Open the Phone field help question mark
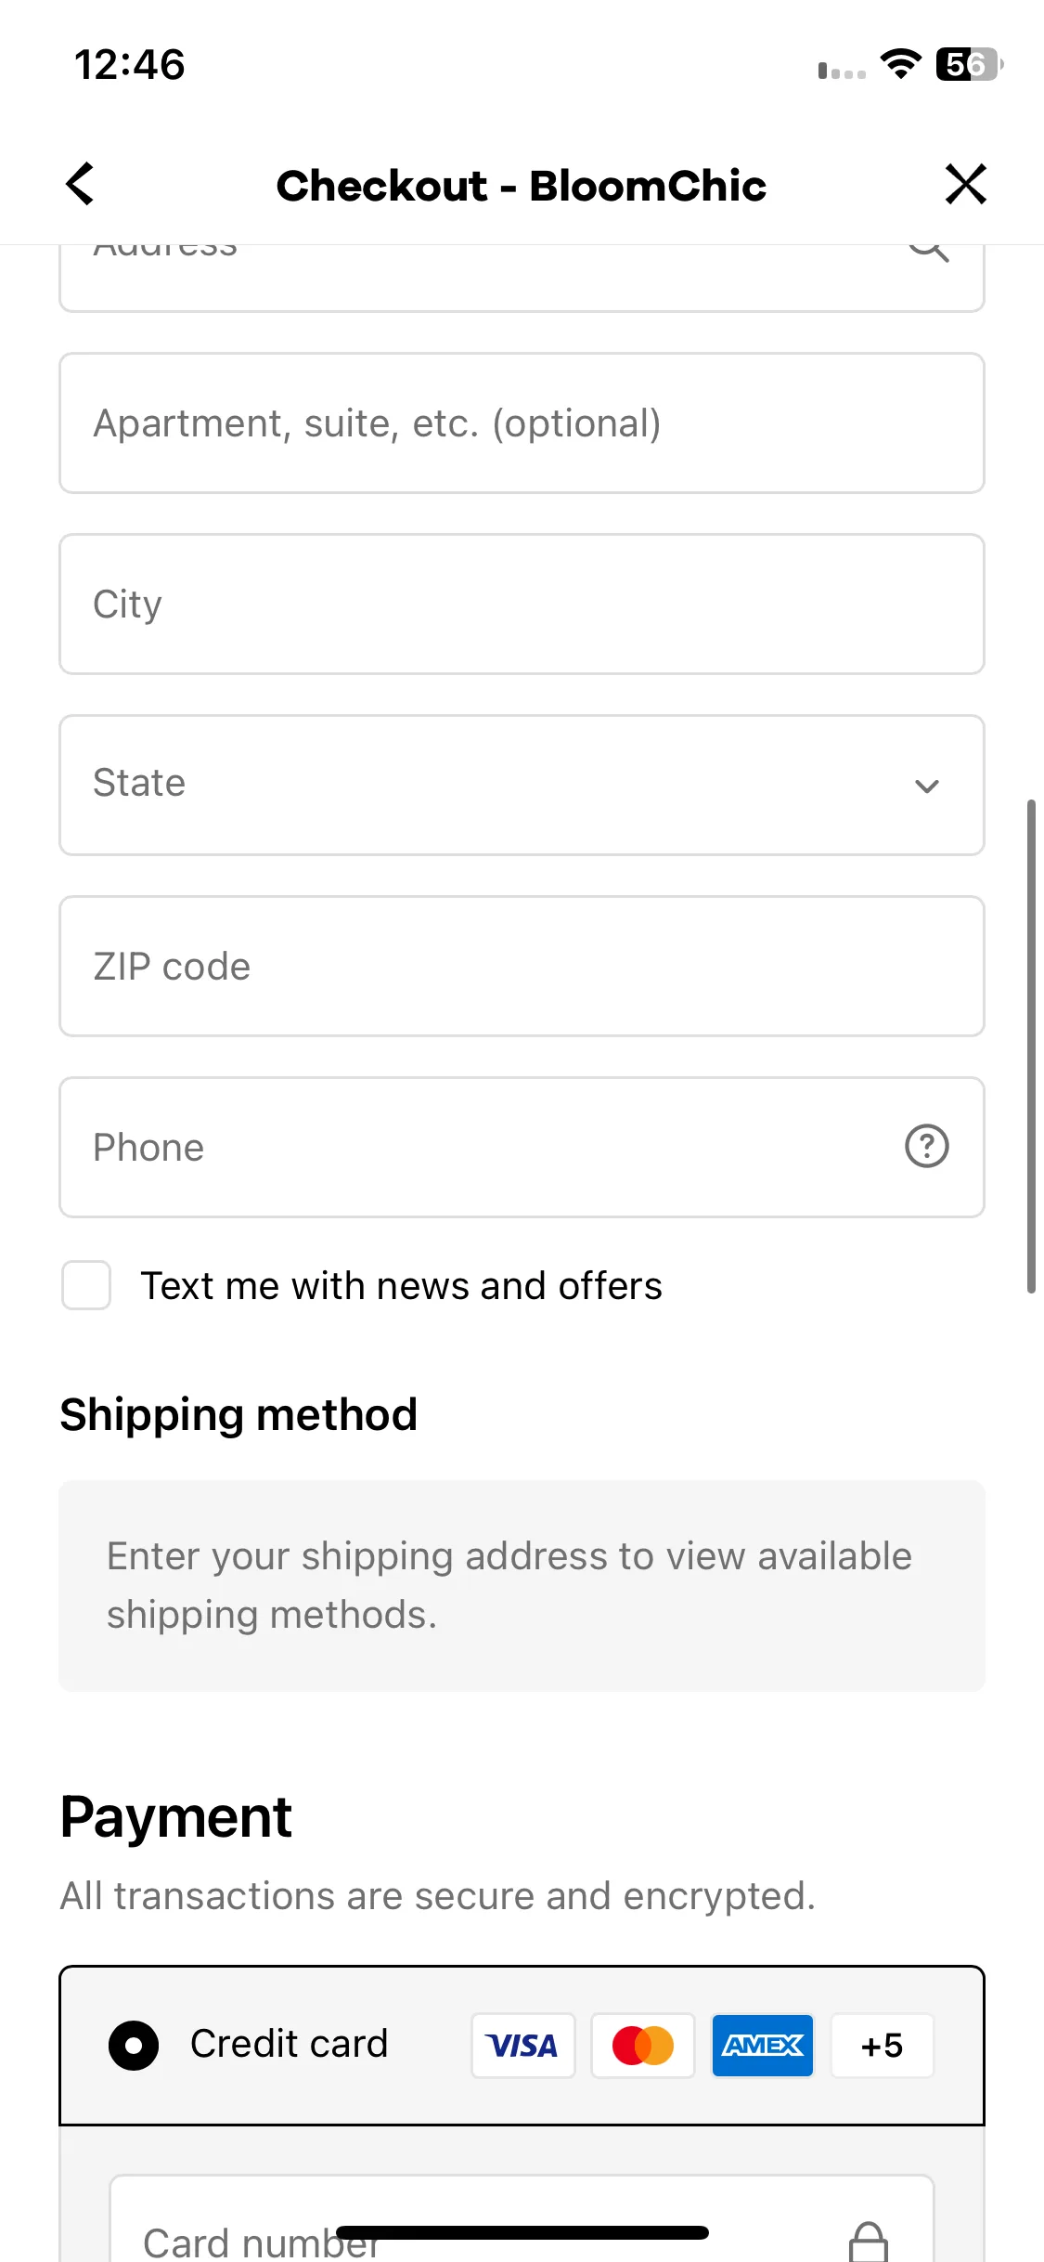 tap(926, 1146)
